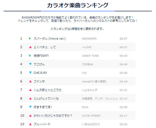156x128 pixels.
Task: Click the green arrow beside 倍倍FIGHT!
Action: point(30,56)
